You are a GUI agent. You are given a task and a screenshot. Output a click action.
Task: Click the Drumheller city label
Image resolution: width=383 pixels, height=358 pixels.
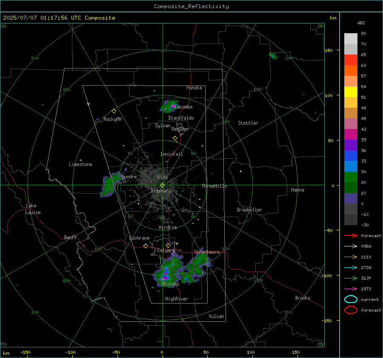[249, 210]
